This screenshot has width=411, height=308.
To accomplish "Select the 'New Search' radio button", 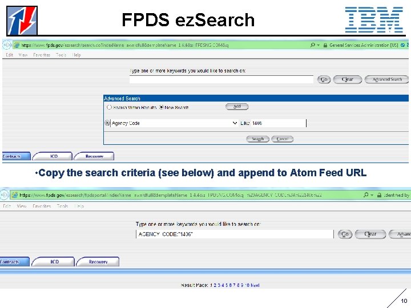I will click(x=162, y=107).
